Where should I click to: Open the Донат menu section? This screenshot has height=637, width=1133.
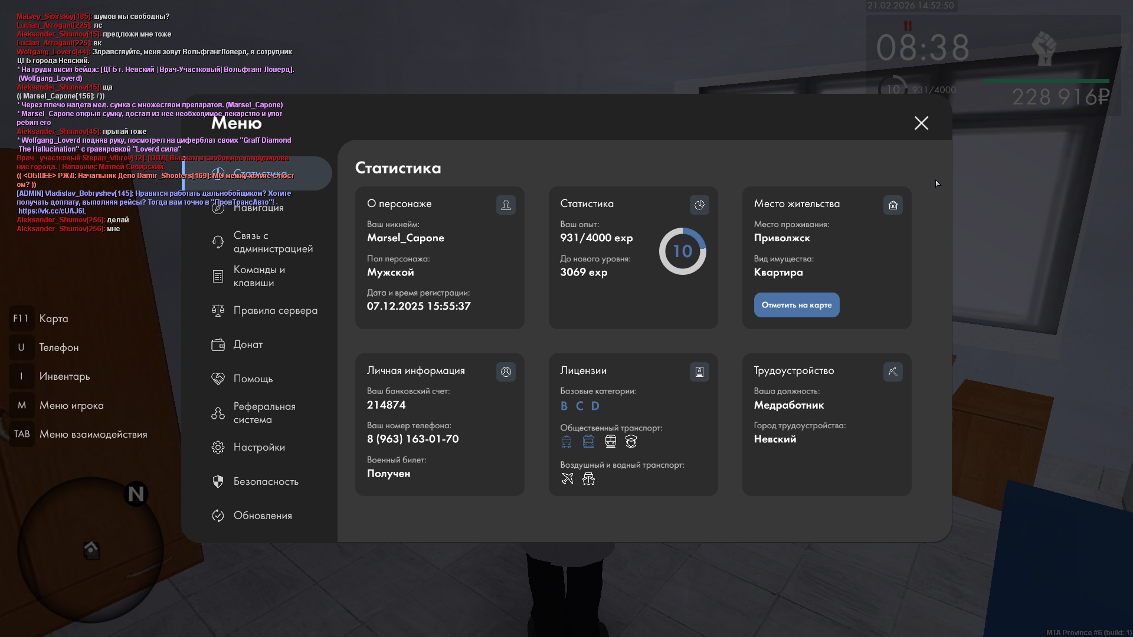coord(248,344)
